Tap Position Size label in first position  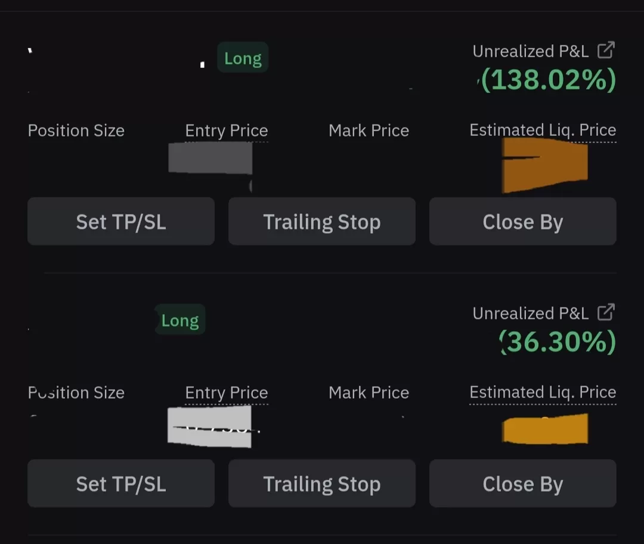click(x=76, y=131)
